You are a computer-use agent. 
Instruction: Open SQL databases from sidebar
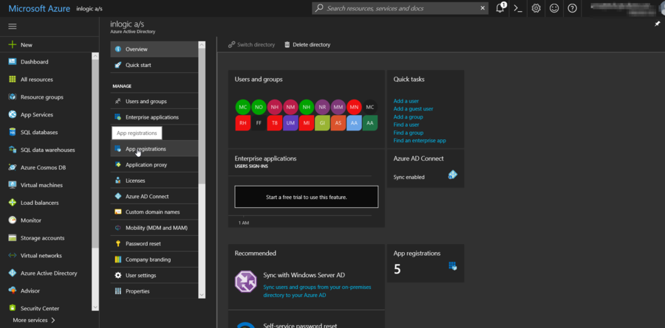click(38, 133)
